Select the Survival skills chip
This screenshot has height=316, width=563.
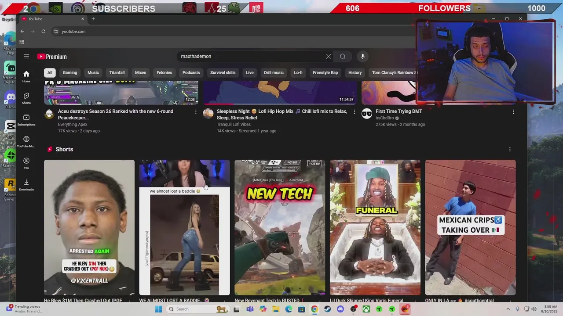point(223,72)
